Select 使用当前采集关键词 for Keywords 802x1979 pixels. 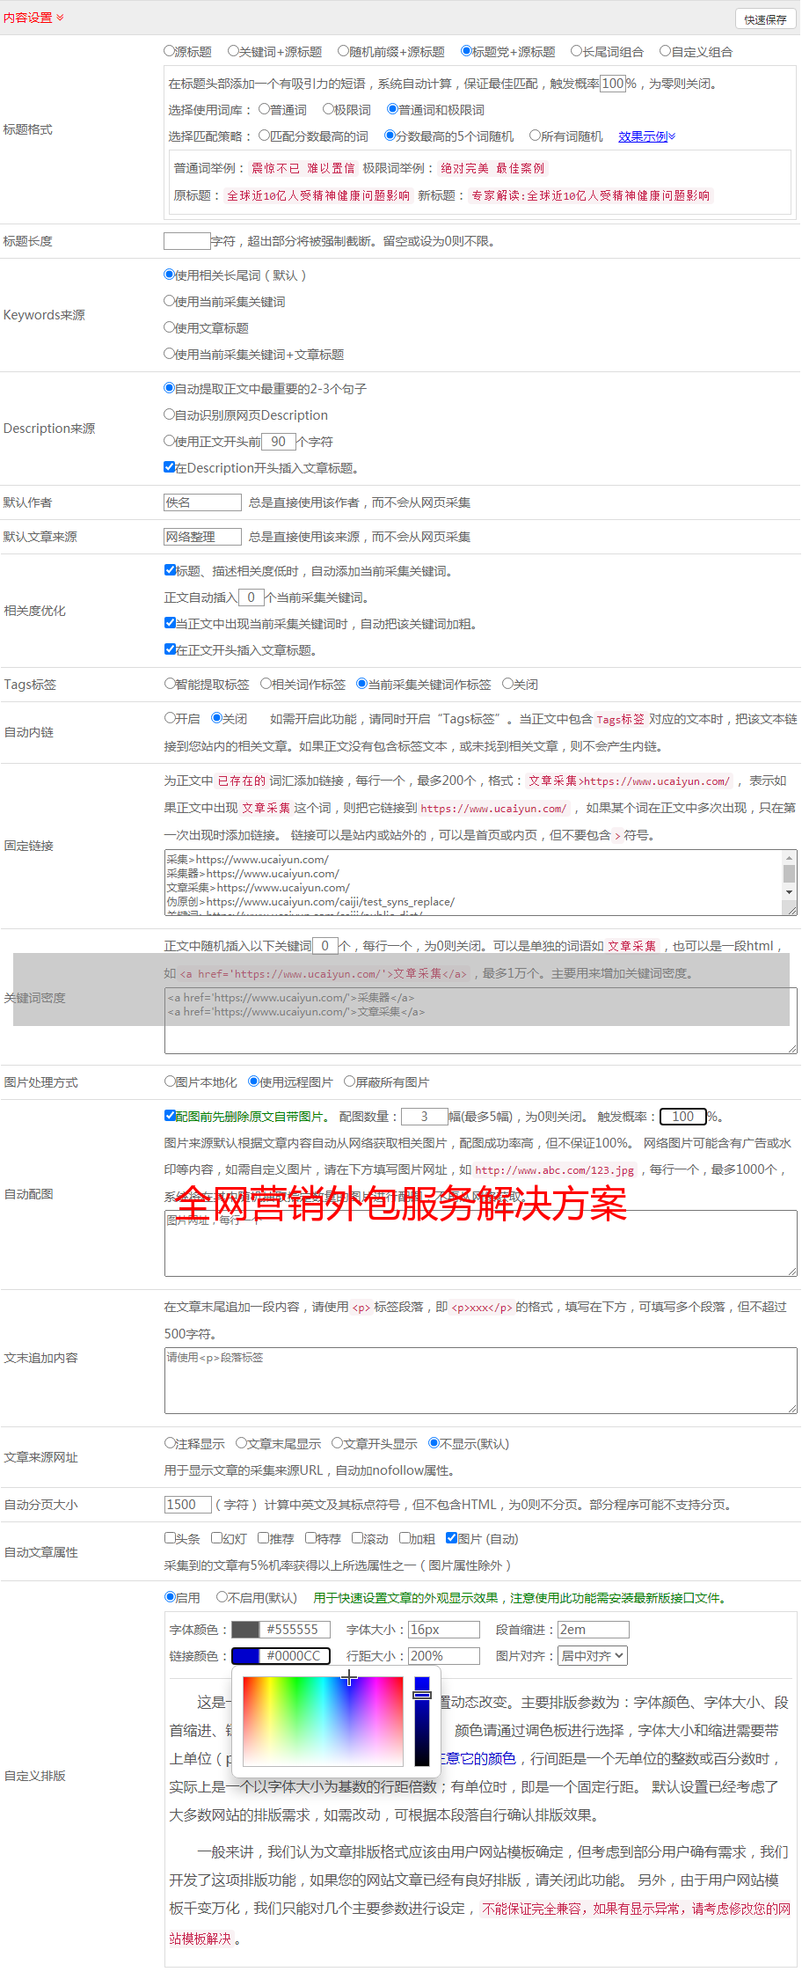click(x=170, y=301)
